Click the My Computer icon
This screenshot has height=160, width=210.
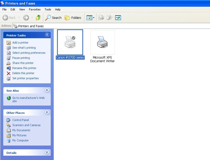[x=9, y=141]
